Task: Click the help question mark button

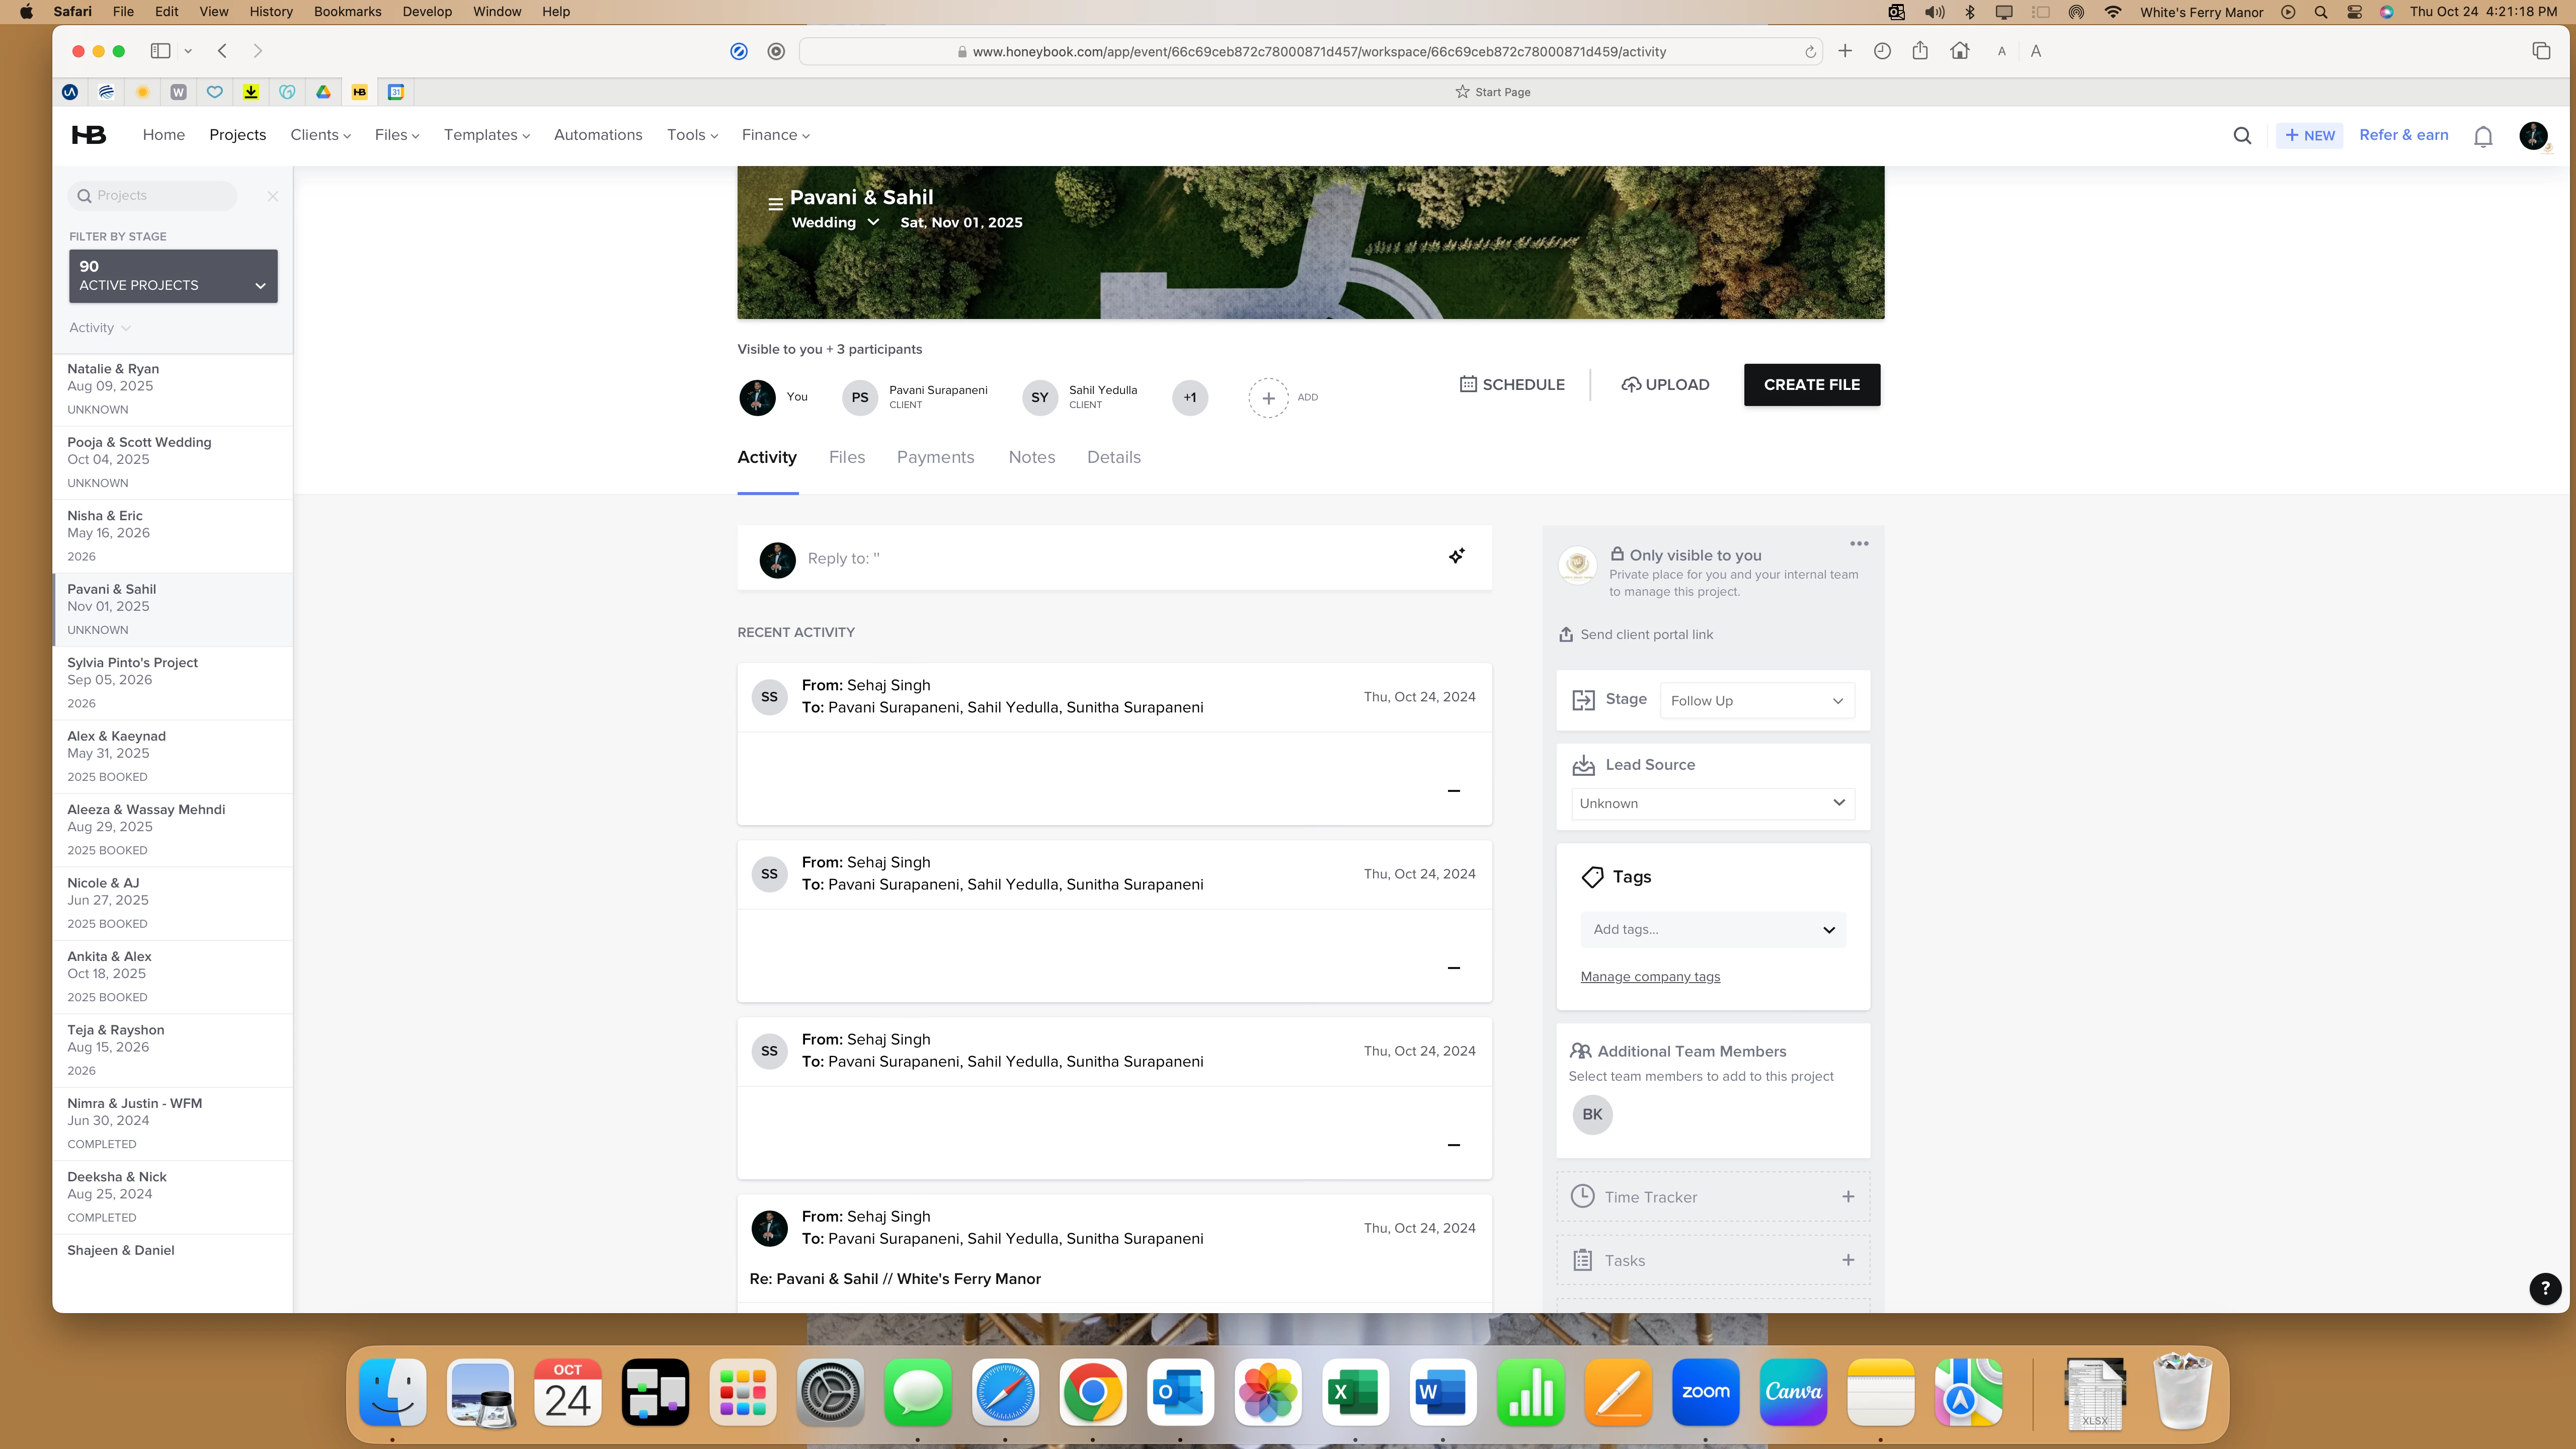Action: (x=2545, y=1288)
